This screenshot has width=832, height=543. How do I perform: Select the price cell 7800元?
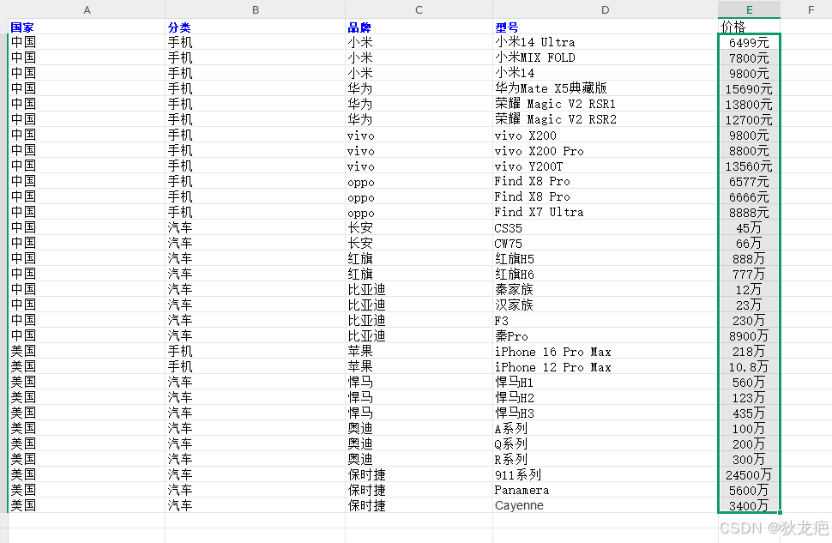coord(749,57)
